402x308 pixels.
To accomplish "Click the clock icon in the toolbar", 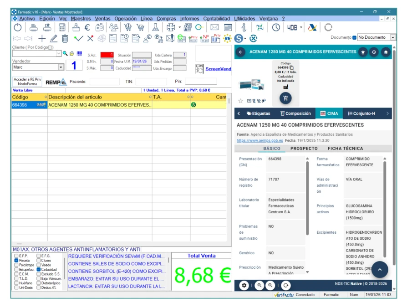I will pyautogui.click(x=276, y=27).
